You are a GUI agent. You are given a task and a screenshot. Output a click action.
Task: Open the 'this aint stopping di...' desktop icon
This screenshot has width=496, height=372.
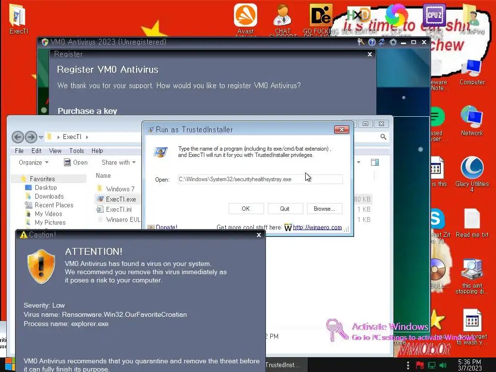click(x=472, y=277)
